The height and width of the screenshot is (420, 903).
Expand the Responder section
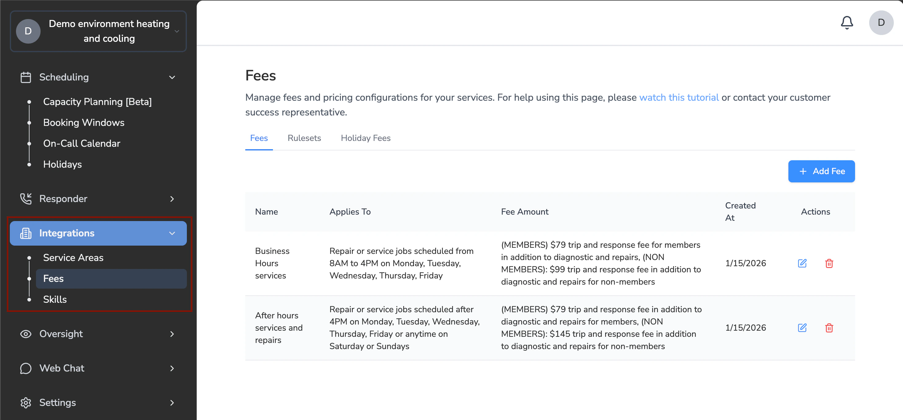172,199
